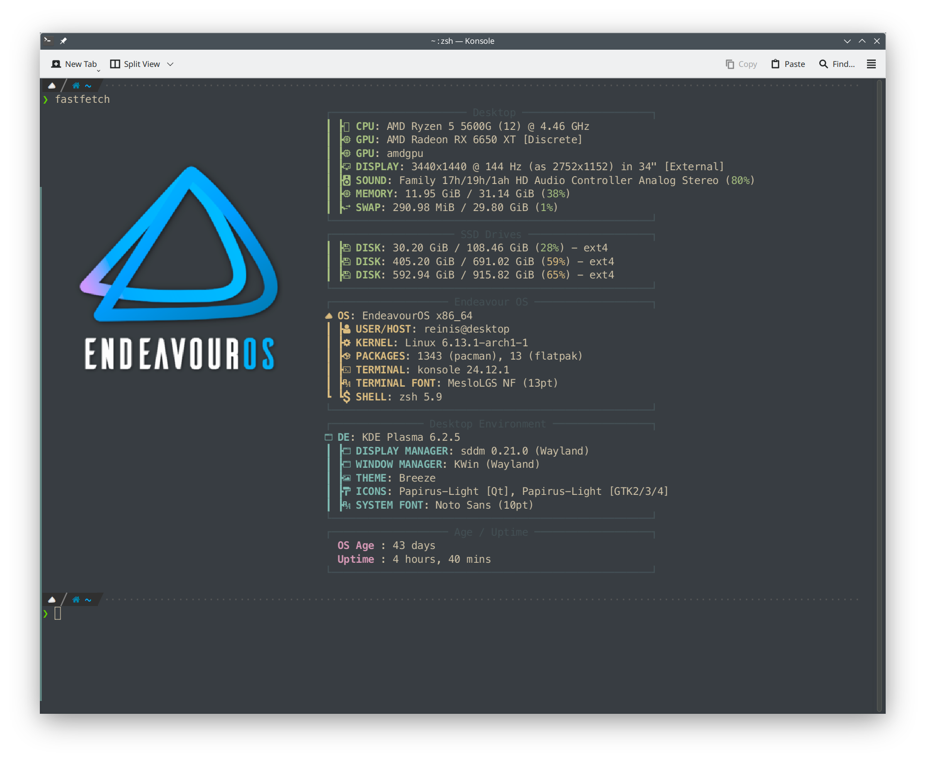This screenshot has height=761, width=926.
Task: Click the TERMINAL FONT MesloLGS NF line
Action: pyautogui.click(x=449, y=383)
